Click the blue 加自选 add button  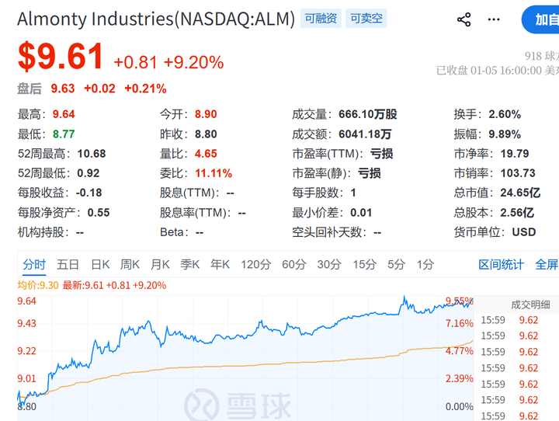pyautogui.click(x=541, y=19)
